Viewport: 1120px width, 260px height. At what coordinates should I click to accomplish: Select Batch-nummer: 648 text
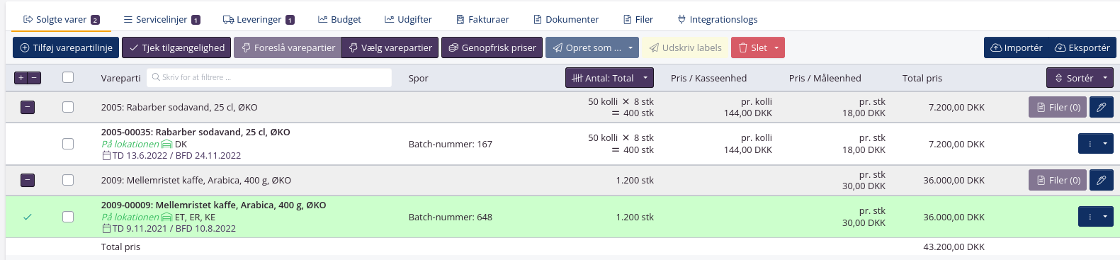[x=451, y=217]
